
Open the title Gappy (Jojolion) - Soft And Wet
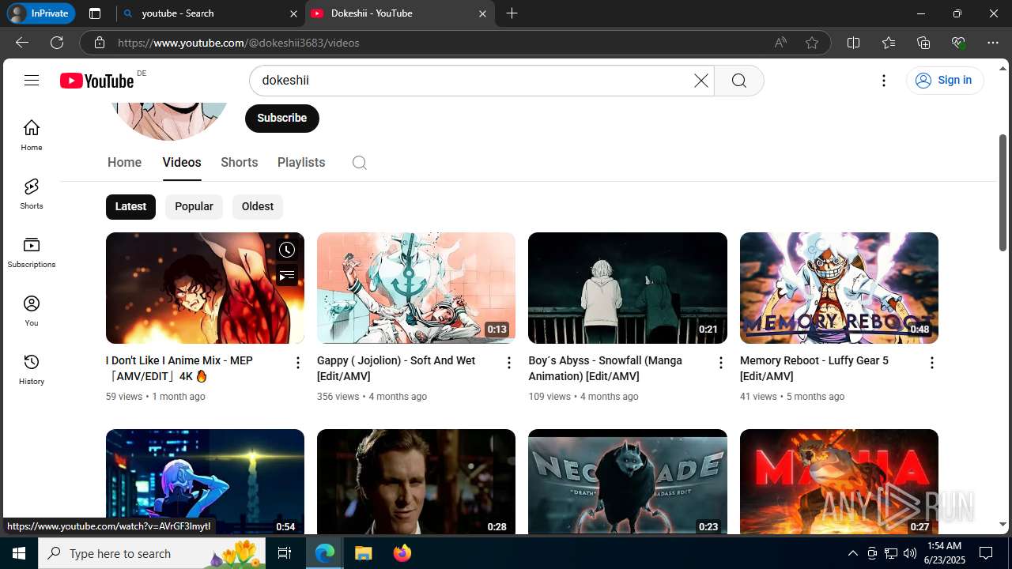(x=396, y=368)
